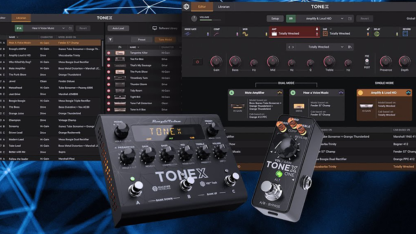Click the red IK badge beside Tangerine Killer
The width and height of the screenshot is (416, 234).
pyautogui.click(x=109, y=53)
